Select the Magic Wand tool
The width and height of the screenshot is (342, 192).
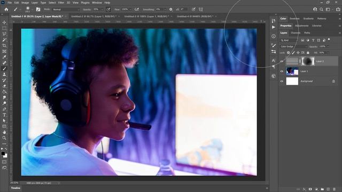pyautogui.click(x=4, y=40)
